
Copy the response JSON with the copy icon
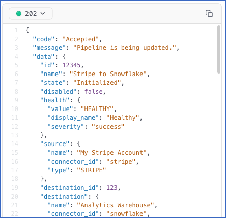209,14
